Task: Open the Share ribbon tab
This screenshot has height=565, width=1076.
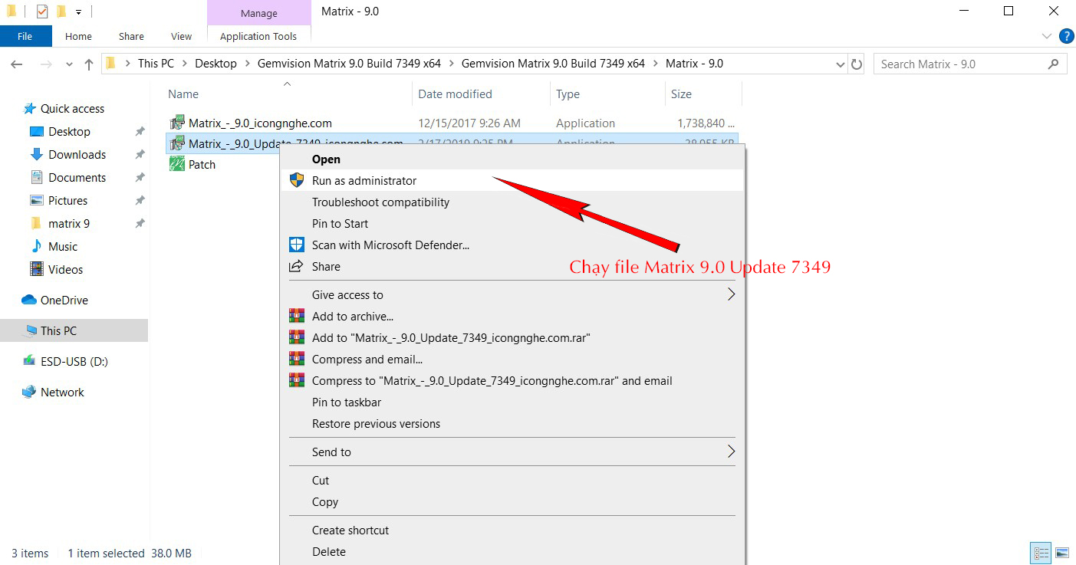Action: (131, 36)
